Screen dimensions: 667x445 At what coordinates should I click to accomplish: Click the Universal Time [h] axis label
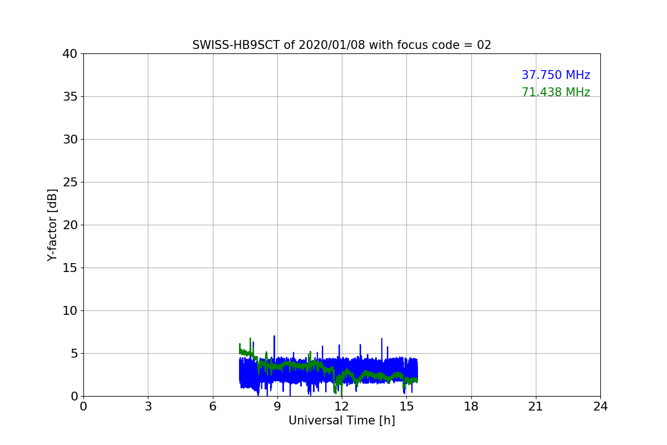click(x=342, y=421)
